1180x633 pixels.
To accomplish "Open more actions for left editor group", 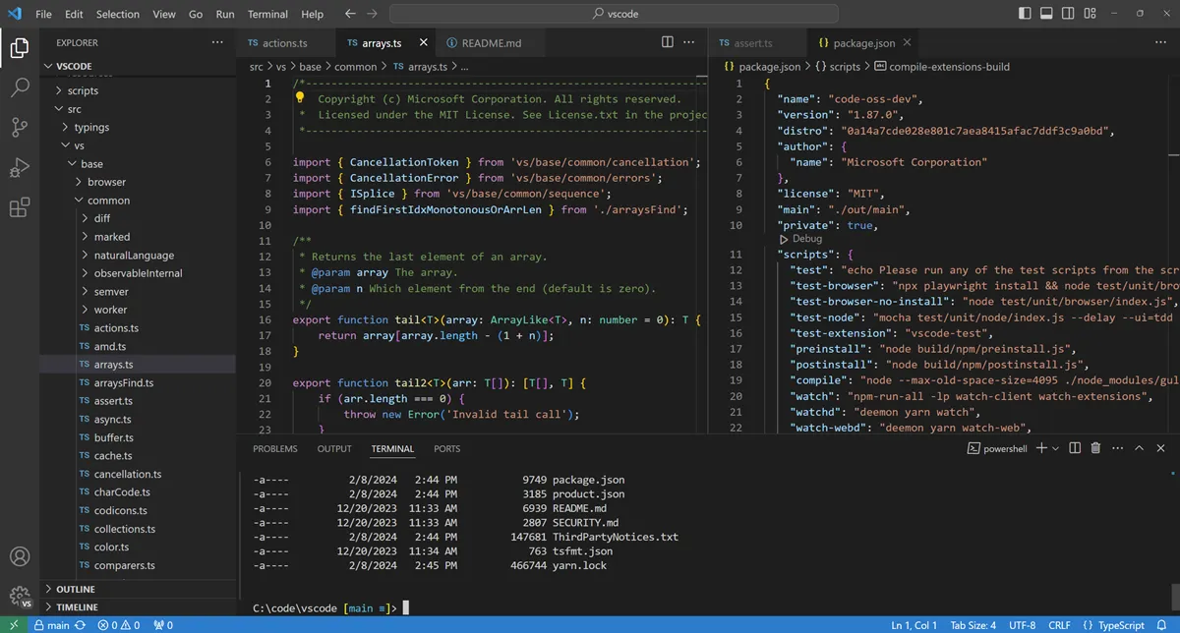I will click(691, 43).
